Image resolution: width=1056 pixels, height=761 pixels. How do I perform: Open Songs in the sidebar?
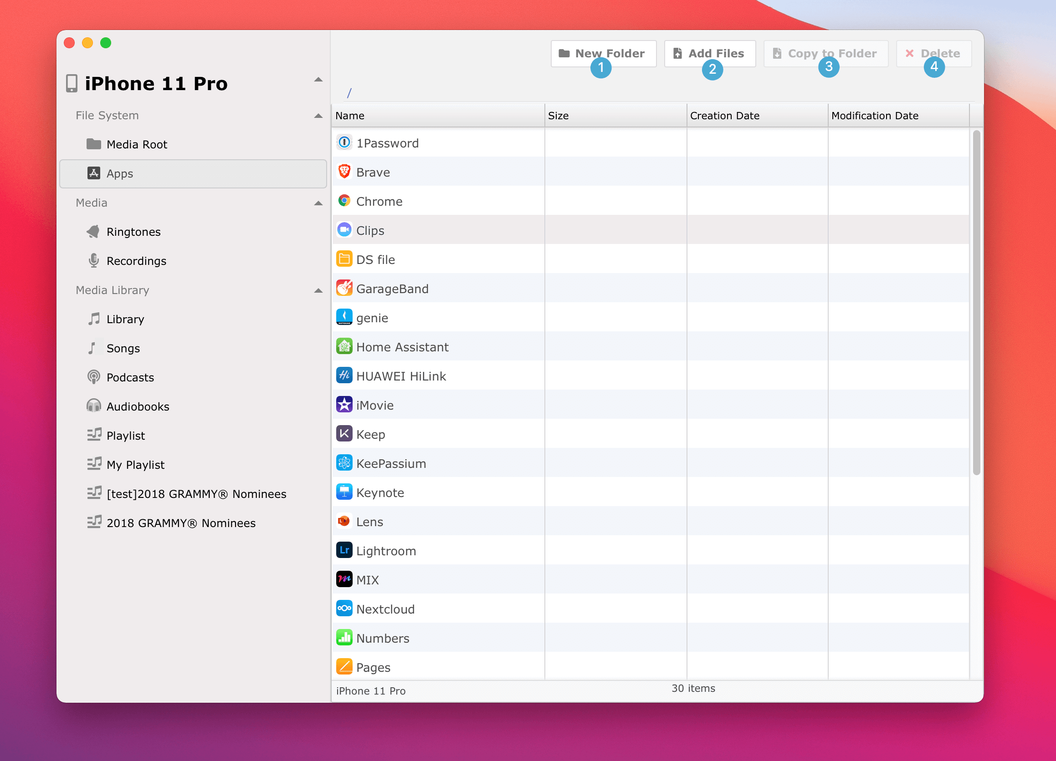[x=193, y=348]
